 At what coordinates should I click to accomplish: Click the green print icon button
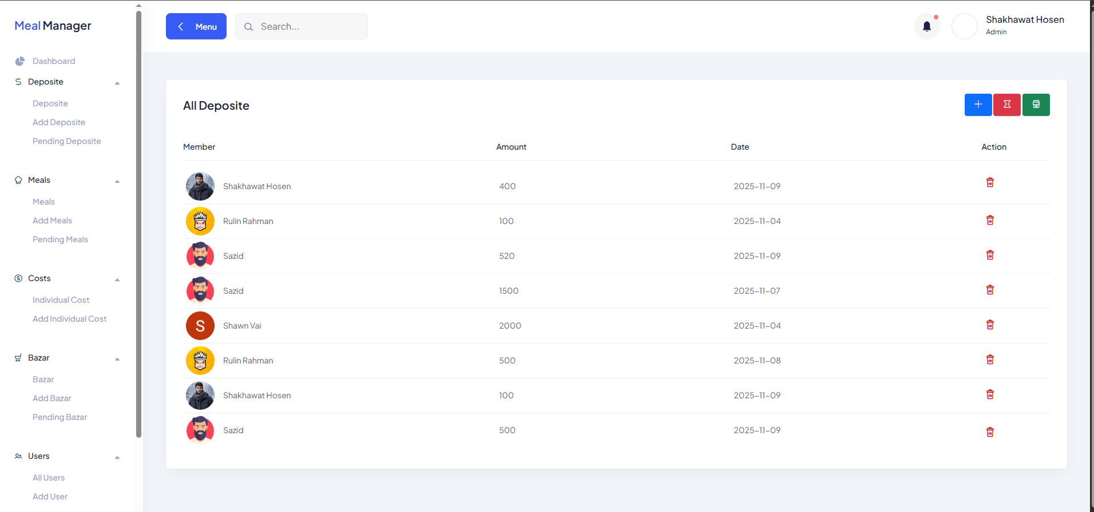pos(1036,105)
